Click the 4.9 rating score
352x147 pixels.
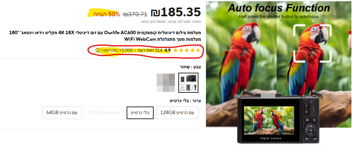[x=167, y=50]
